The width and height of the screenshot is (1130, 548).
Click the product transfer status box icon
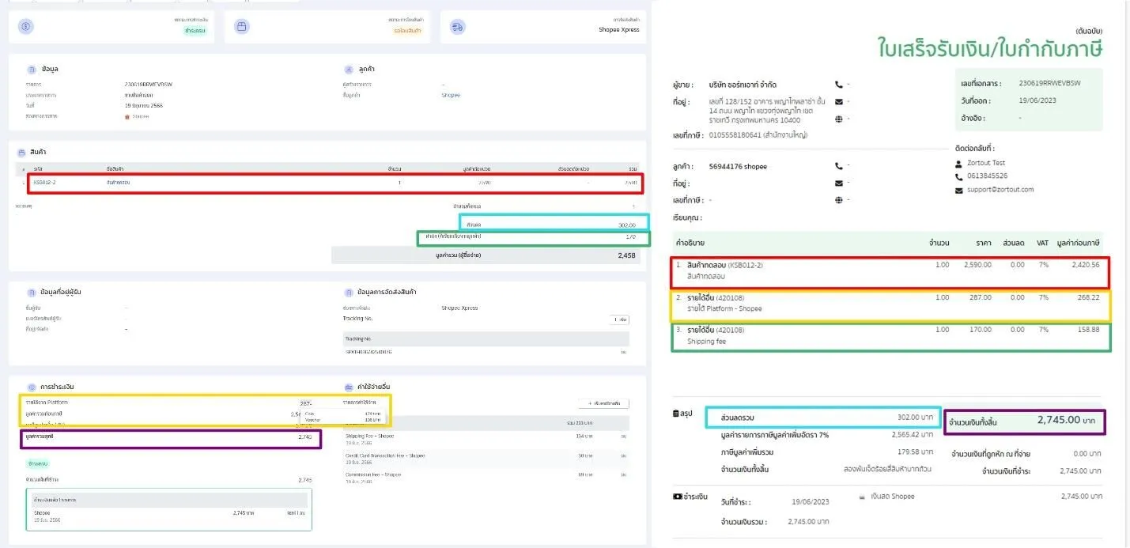[x=242, y=27]
